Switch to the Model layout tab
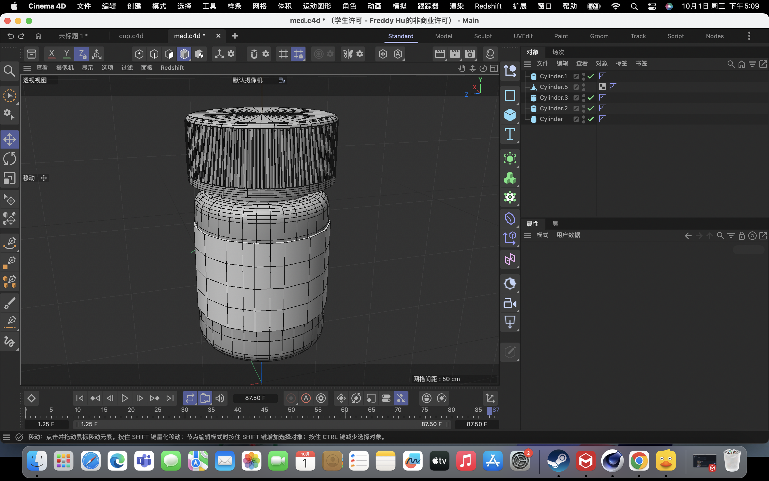 444,36
